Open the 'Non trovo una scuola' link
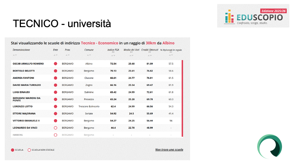293x165 pixels. (169, 150)
